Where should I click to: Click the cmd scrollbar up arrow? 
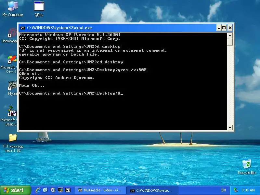(x=230, y=35)
